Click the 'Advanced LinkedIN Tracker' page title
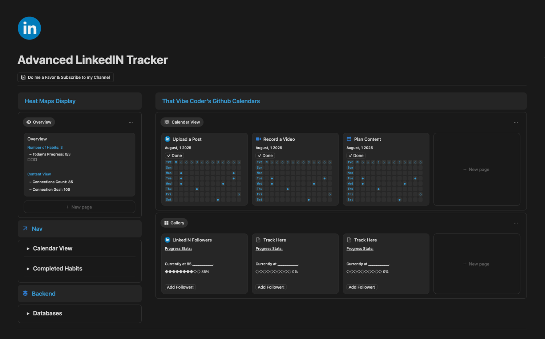Screen dimensions: 545x339 click(93, 60)
